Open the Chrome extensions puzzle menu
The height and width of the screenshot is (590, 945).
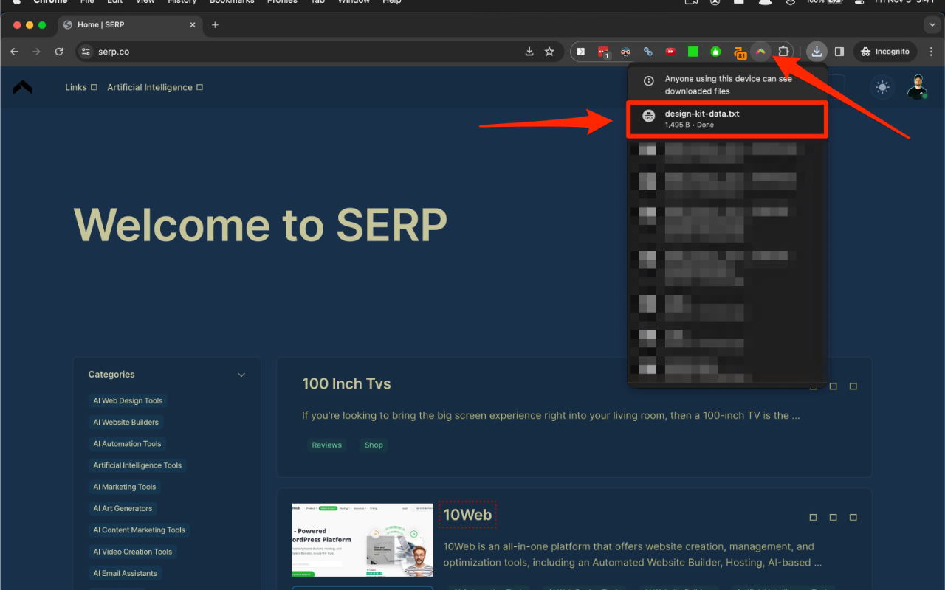(784, 51)
